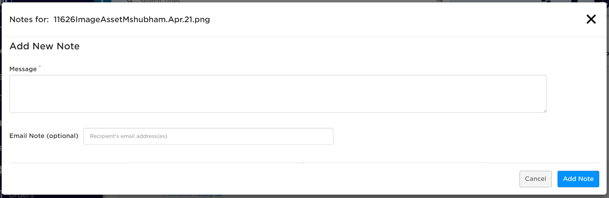Click the 11626ImageAssetMshubham.Apr.21.png file name
The image size is (609, 198).
pos(132,19)
